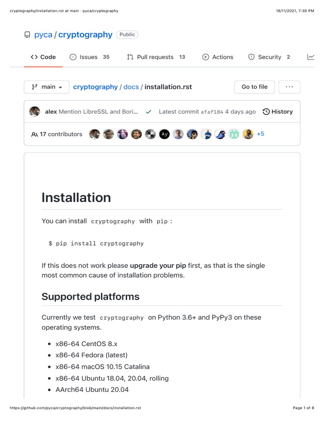The width and height of the screenshot is (324, 432).
Task: Click the green commit status checkmark
Action: point(148,112)
